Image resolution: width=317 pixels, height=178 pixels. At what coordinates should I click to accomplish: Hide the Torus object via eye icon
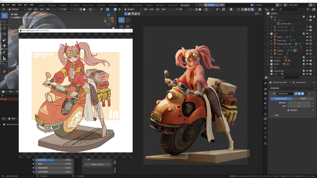point(307,54)
